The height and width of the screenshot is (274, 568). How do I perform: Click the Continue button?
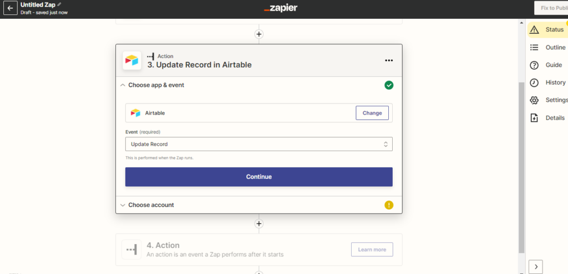pos(258,177)
